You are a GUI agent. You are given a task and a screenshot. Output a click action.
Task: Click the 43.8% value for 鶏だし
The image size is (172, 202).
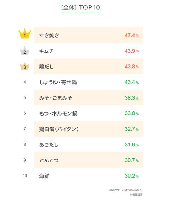tap(132, 67)
